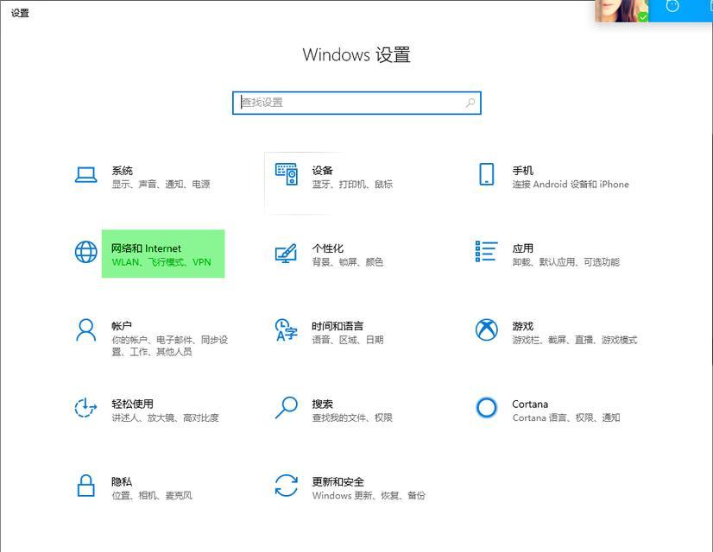The width and height of the screenshot is (713, 552).
Task: Click the 设备 keyboard and speaker icon
Action: coord(287,174)
